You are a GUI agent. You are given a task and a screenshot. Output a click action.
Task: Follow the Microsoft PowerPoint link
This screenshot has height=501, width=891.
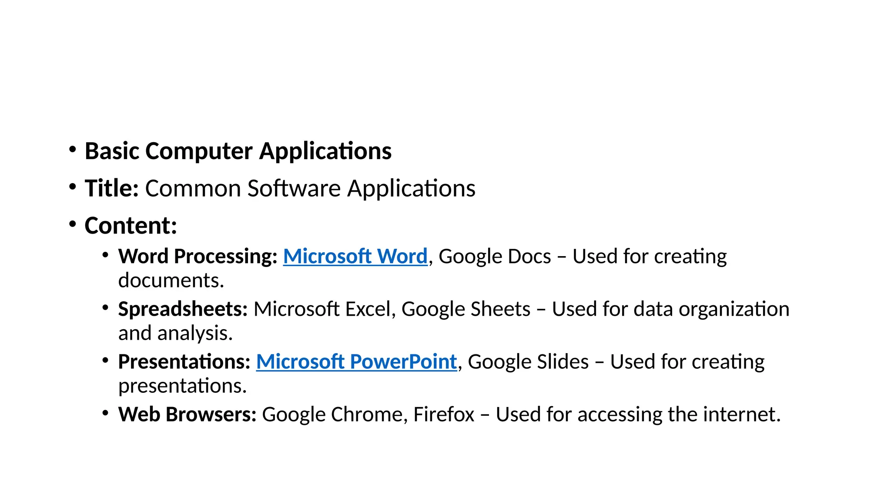(356, 362)
